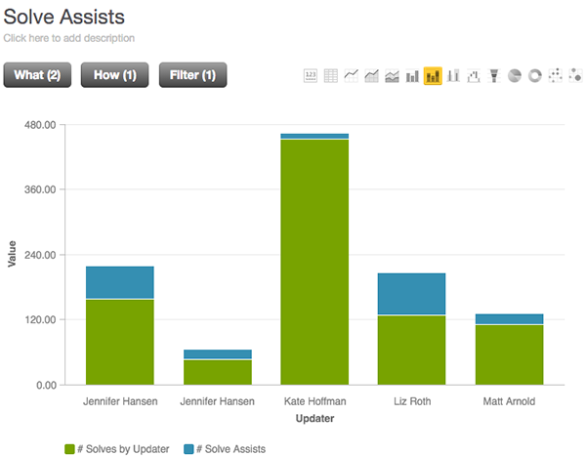Click Liz Roth's blue Solve Assists segment
Screen dimensions: 586x456
click(x=411, y=294)
